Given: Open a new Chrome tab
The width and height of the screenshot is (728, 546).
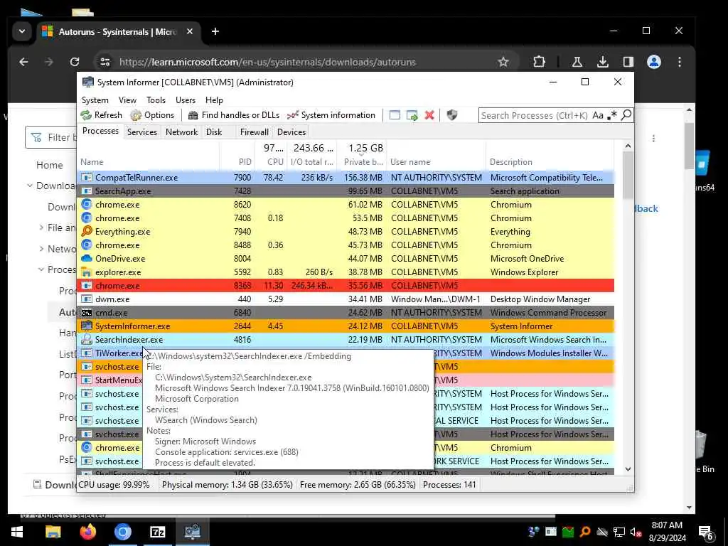Looking at the screenshot, I should [x=215, y=31].
